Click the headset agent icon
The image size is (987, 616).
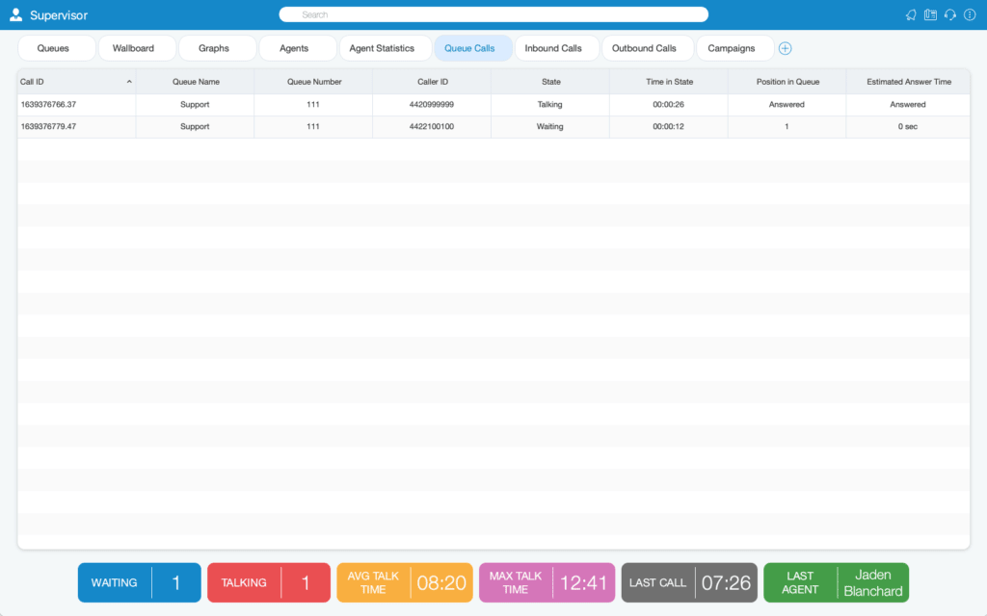tap(949, 15)
